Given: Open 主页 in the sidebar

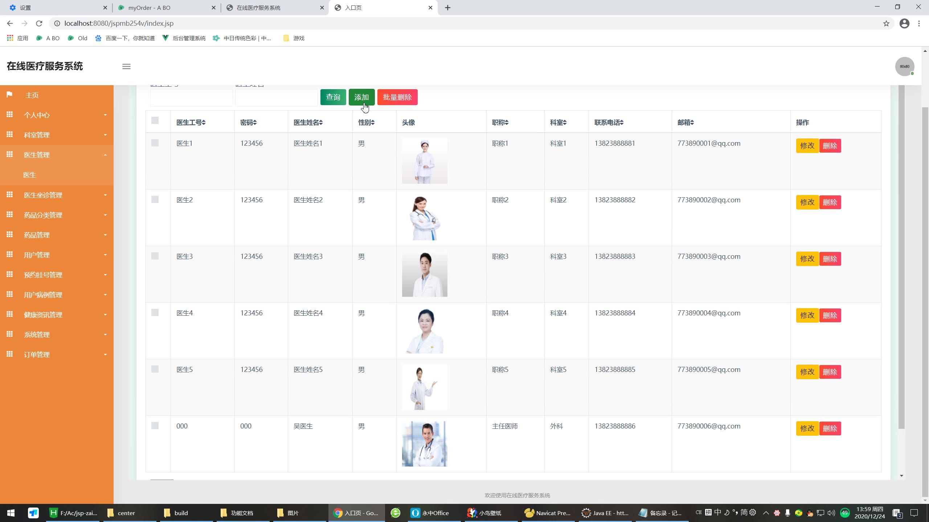Looking at the screenshot, I should click(57, 95).
